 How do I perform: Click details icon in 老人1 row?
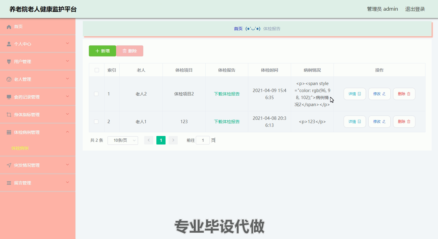360,122
